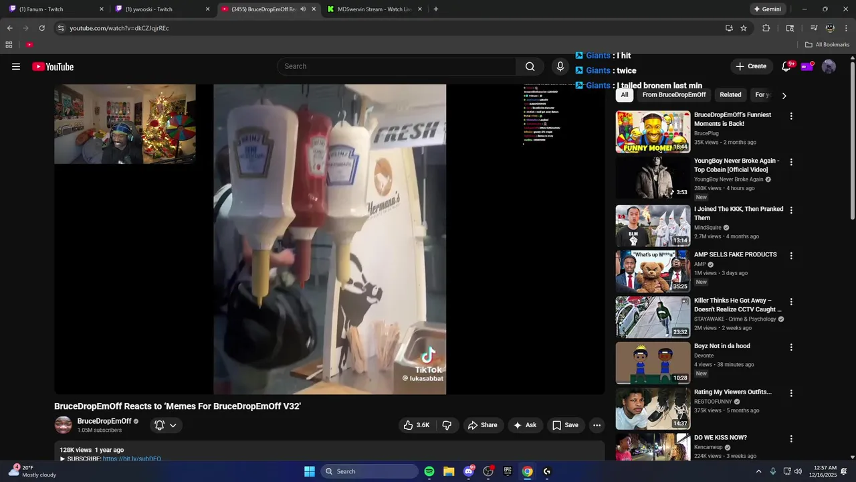Open options for 'Boyz Not in da hood' video
The width and height of the screenshot is (856, 482).
coord(791,347)
